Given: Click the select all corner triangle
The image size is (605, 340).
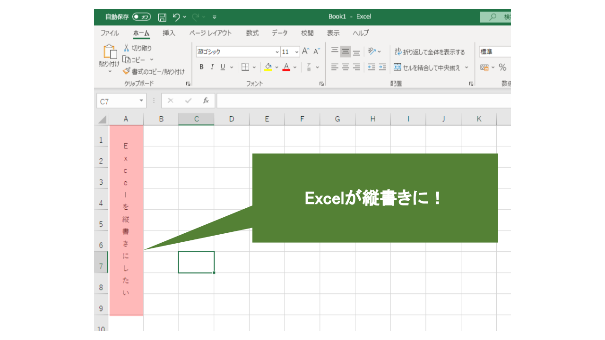Looking at the screenshot, I should [103, 119].
